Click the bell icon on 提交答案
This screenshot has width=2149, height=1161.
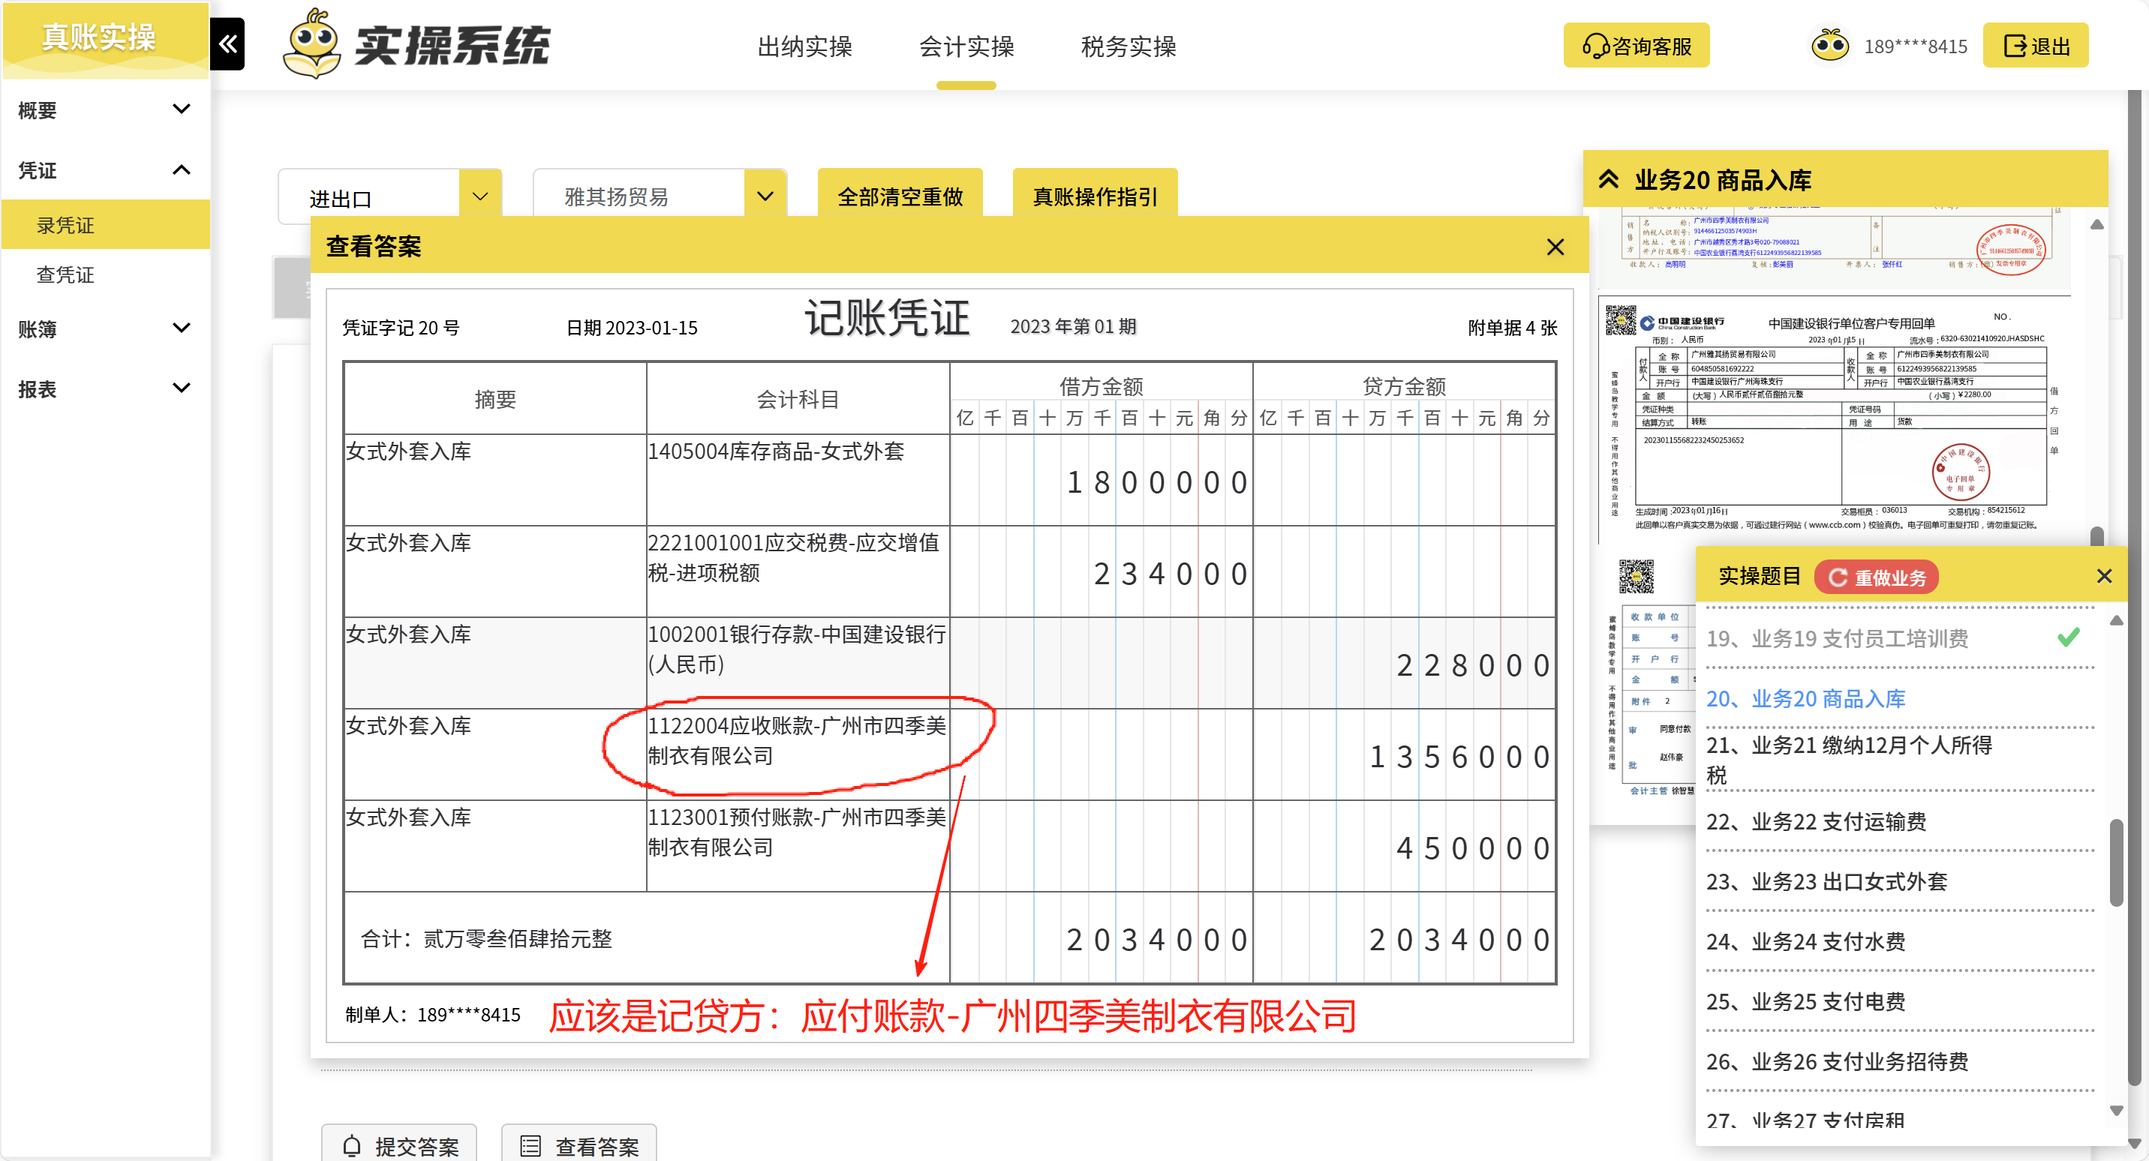point(352,1146)
